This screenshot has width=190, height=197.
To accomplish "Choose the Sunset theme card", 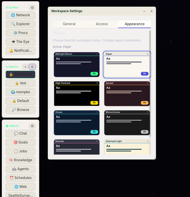I will (x=127, y=94).
